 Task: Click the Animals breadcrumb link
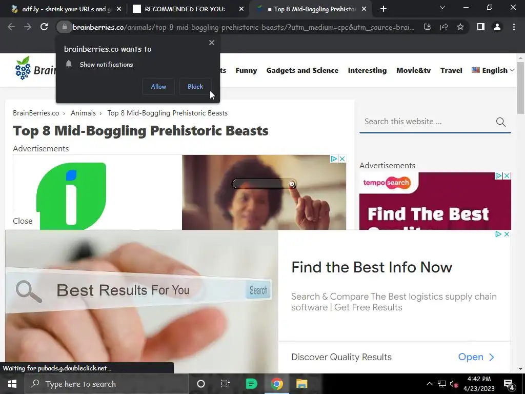83,113
